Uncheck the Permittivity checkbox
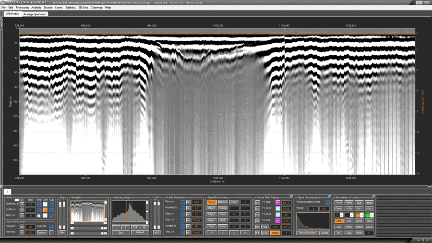Image resolution: width=432 pixels, height=243 pixels. 183,208
